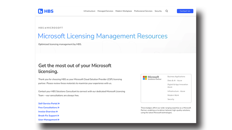
Task: Click 'Infrastructure - Azure' in the badge
Action: (176, 91)
